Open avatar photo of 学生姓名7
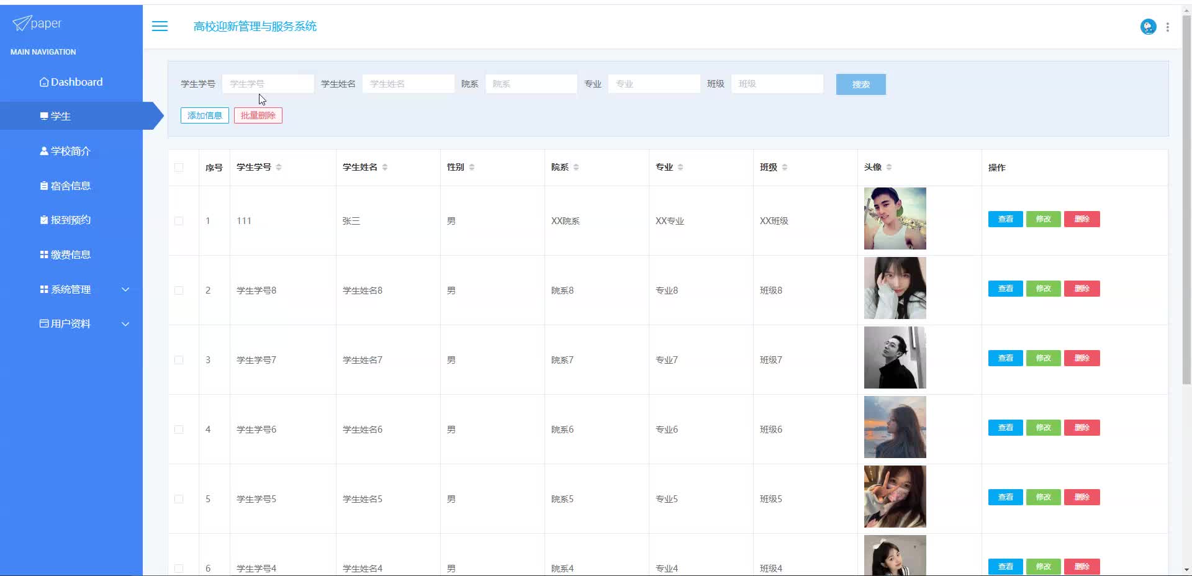This screenshot has width=1192, height=576. (895, 358)
